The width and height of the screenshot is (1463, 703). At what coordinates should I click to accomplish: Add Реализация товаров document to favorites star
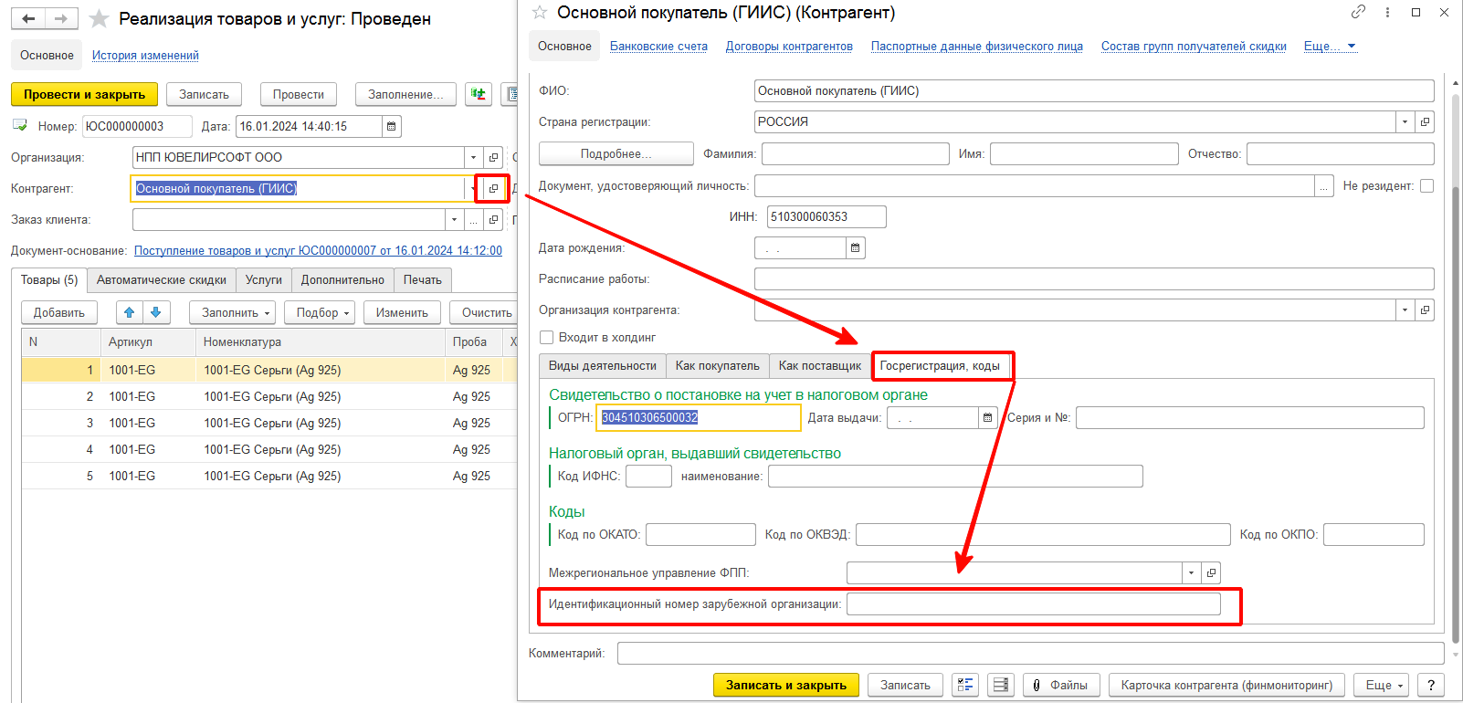point(100,19)
